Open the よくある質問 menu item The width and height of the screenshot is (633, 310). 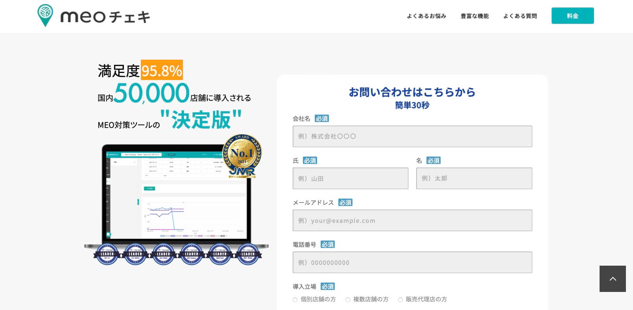click(520, 16)
